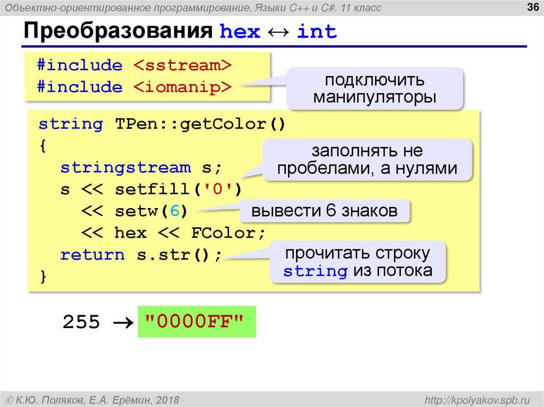This screenshot has width=544, height=407.
Task: Click the double arrow between hex and int
Action: coord(278,32)
